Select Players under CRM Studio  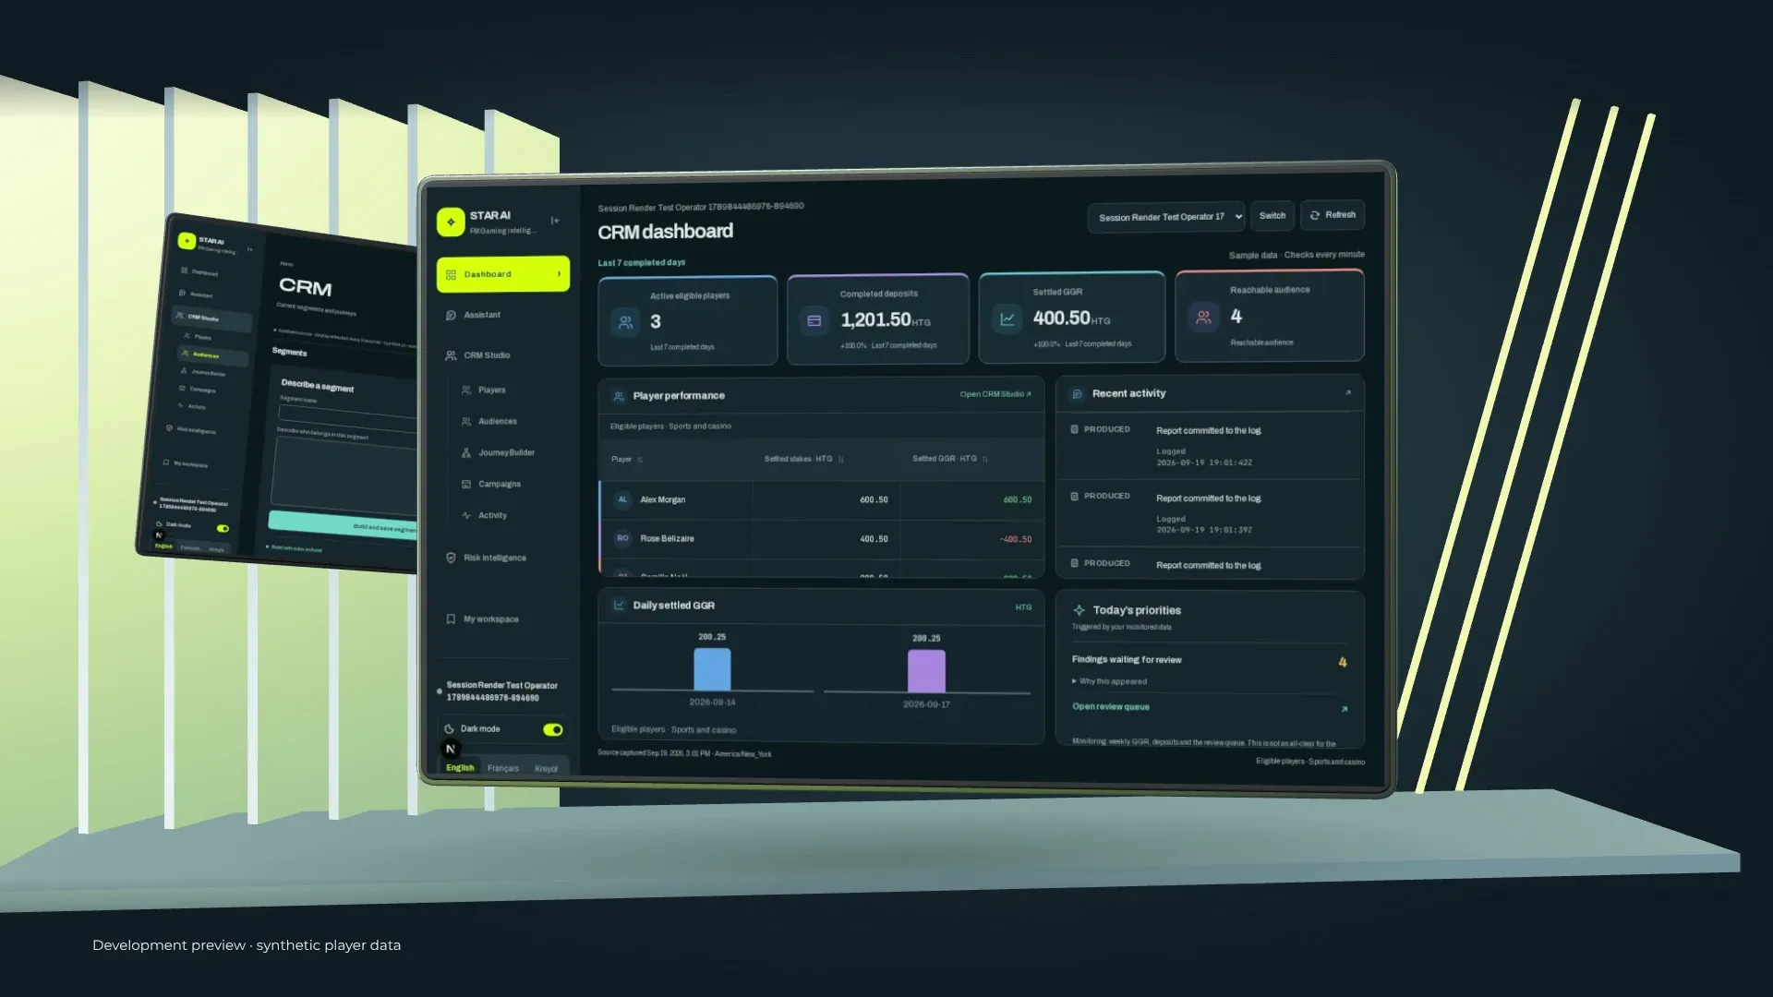491,390
